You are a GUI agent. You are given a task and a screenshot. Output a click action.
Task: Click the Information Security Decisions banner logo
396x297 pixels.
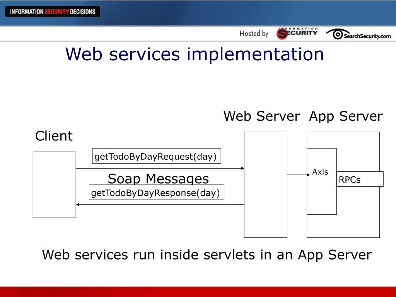tap(53, 12)
